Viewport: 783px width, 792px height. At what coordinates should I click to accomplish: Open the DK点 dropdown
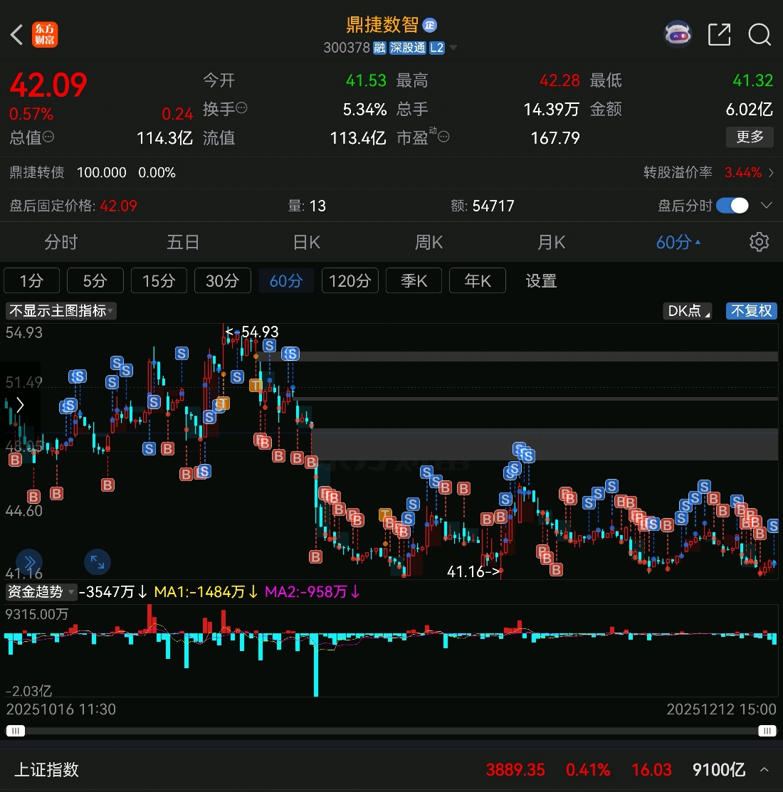[x=688, y=311]
